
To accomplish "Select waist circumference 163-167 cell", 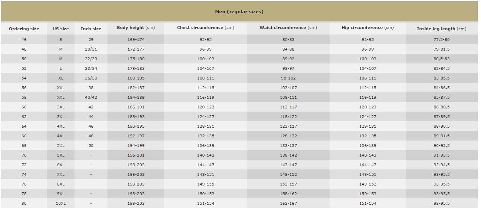I will click(x=288, y=204).
